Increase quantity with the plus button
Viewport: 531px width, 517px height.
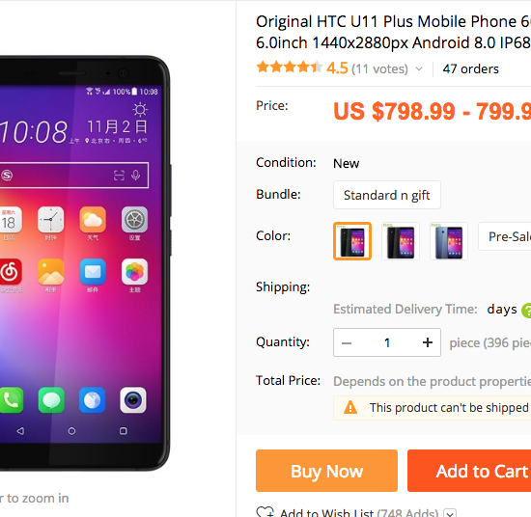[x=428, y=342]
